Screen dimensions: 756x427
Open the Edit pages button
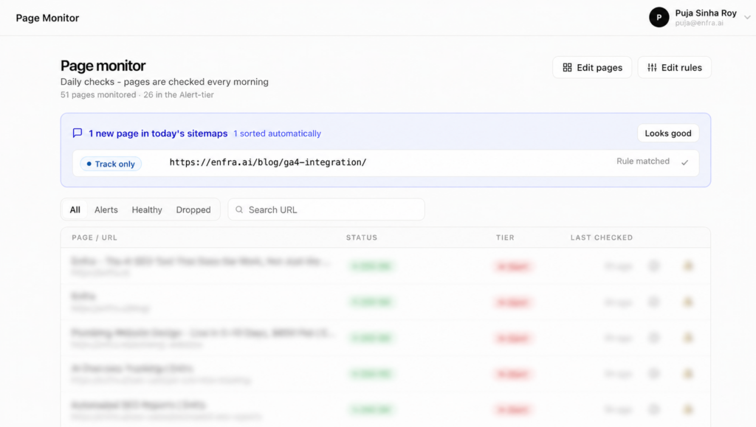click(592, 67)
